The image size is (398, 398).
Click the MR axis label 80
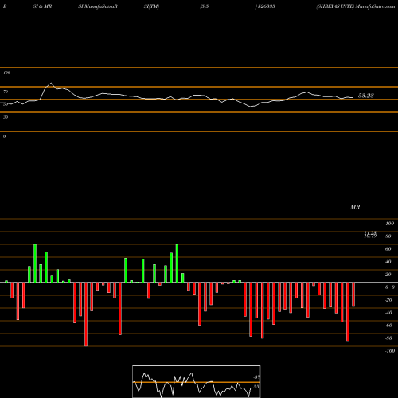tap(388, 236)
